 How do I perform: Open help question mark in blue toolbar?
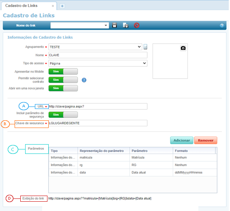(x=222, y=26)
